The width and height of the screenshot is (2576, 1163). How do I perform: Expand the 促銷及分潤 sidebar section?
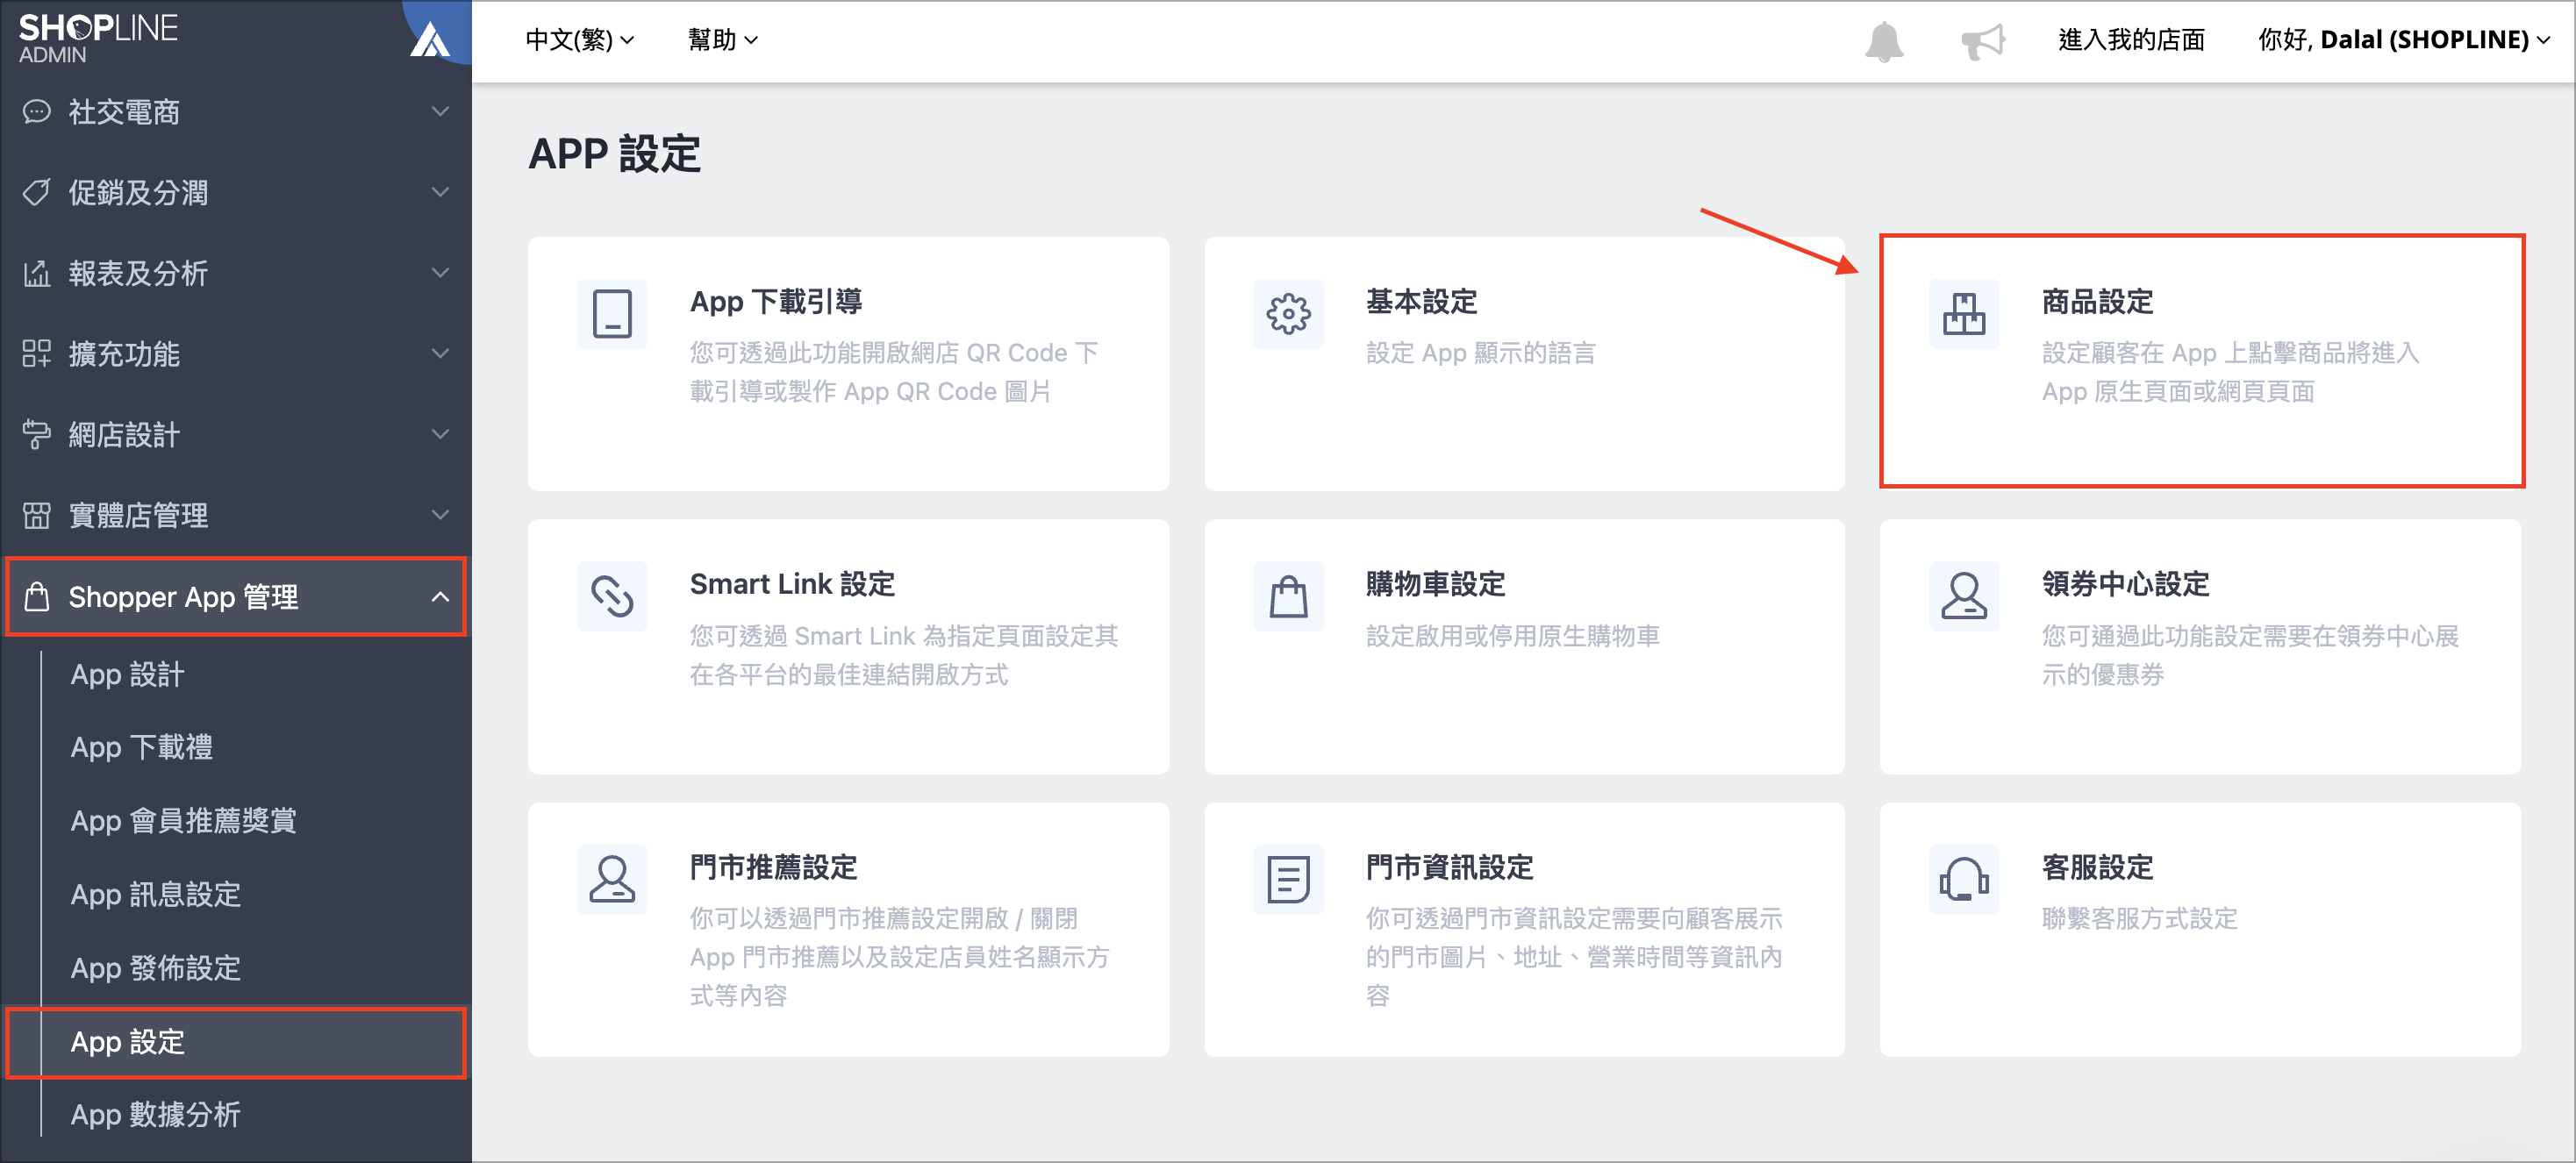439,192
